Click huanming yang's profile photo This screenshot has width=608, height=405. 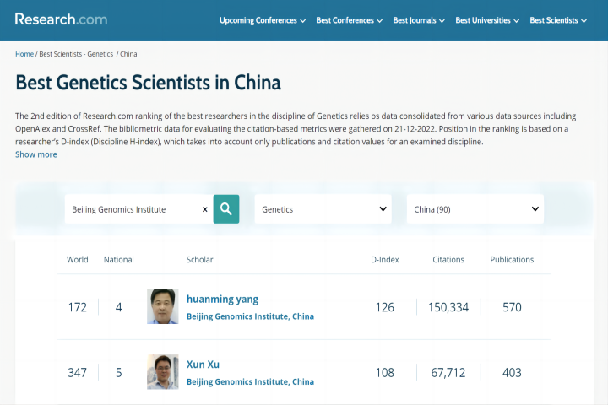(x=162, y=306)
